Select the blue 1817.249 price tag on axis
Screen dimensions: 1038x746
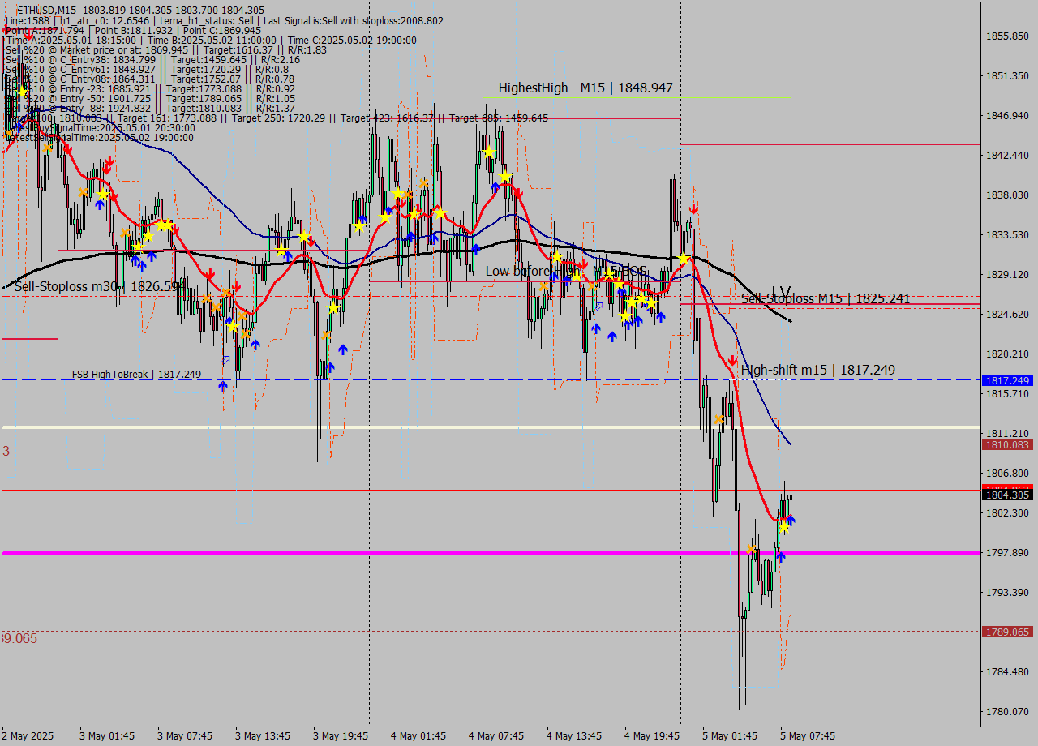[x=1006, y=380]
